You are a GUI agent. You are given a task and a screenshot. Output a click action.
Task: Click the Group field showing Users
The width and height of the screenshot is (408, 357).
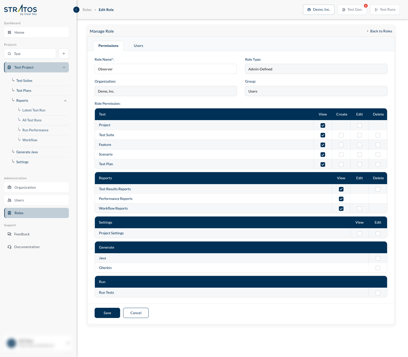[x=316, y=91]
